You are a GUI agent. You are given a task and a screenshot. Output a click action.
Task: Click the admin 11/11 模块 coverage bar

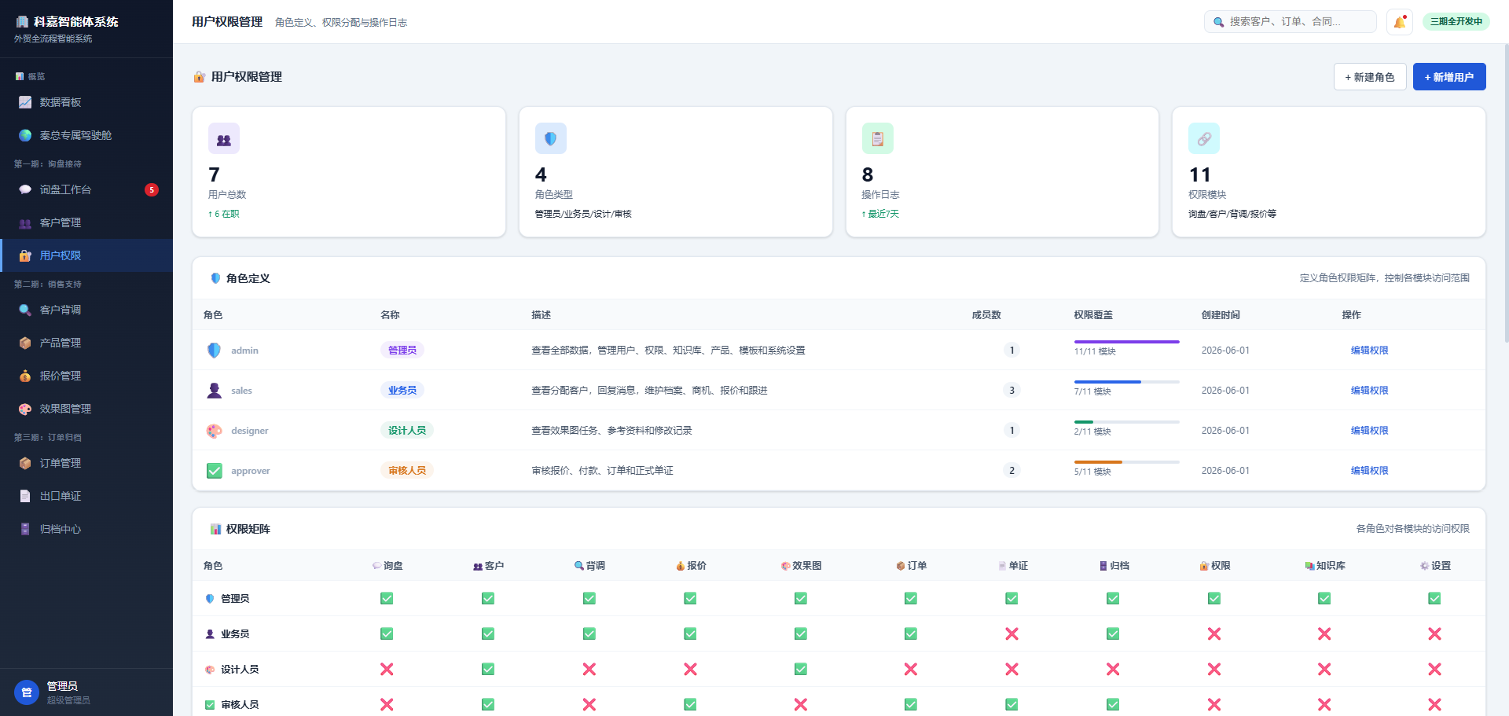click(1127, 342)
